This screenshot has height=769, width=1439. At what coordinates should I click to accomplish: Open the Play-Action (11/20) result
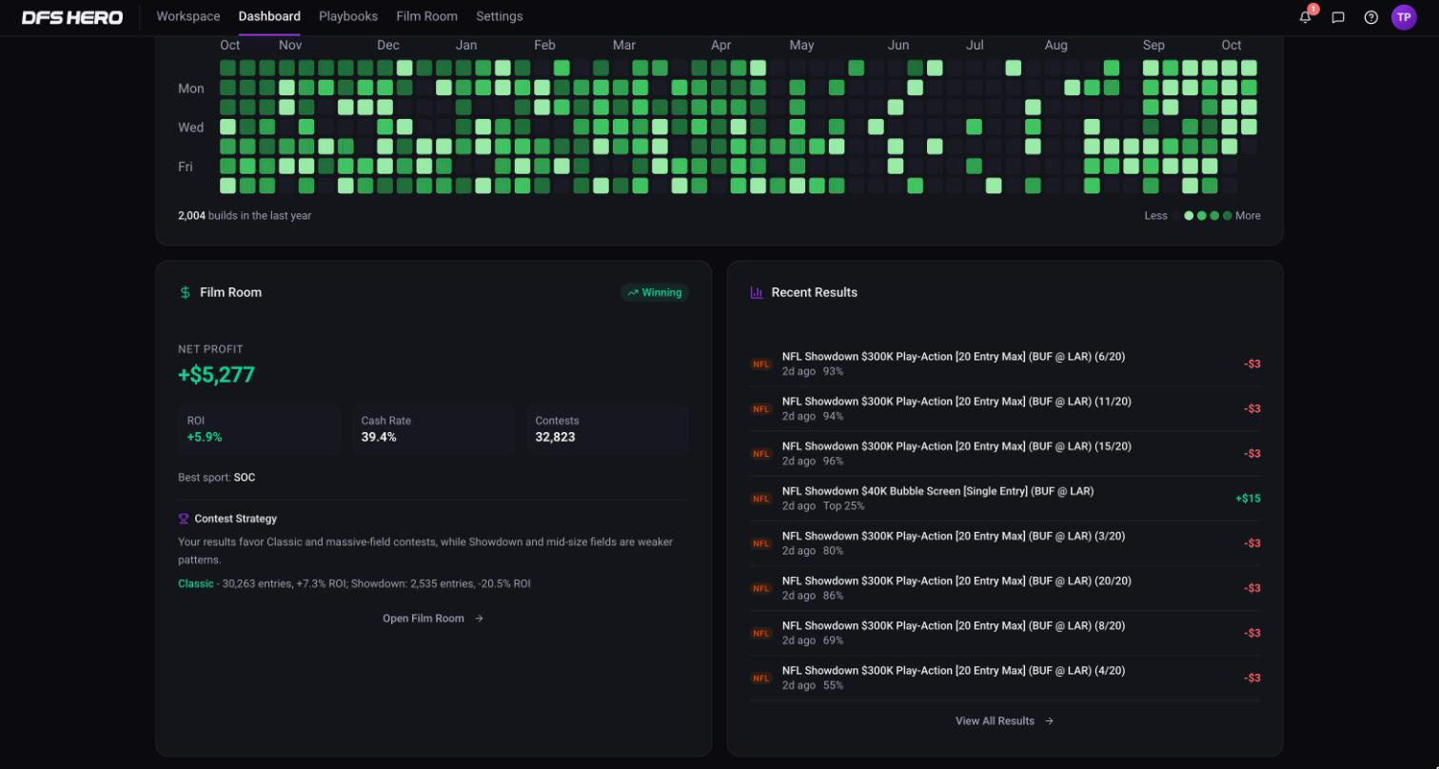(1005, 409)
